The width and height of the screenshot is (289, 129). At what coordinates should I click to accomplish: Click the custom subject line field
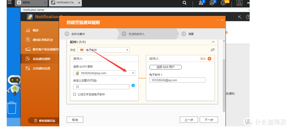pyautogui.click(x=101, y=87)
